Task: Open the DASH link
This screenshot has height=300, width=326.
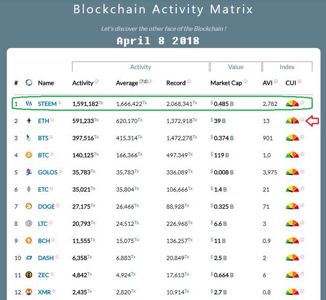Action: [x=46, y=258]
